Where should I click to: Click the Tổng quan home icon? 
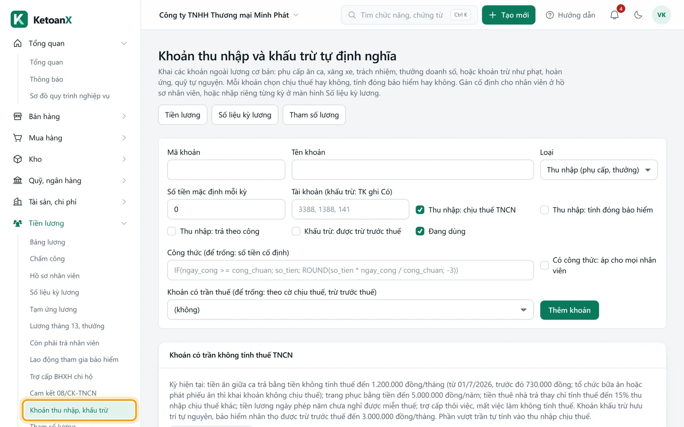point(18,43)
